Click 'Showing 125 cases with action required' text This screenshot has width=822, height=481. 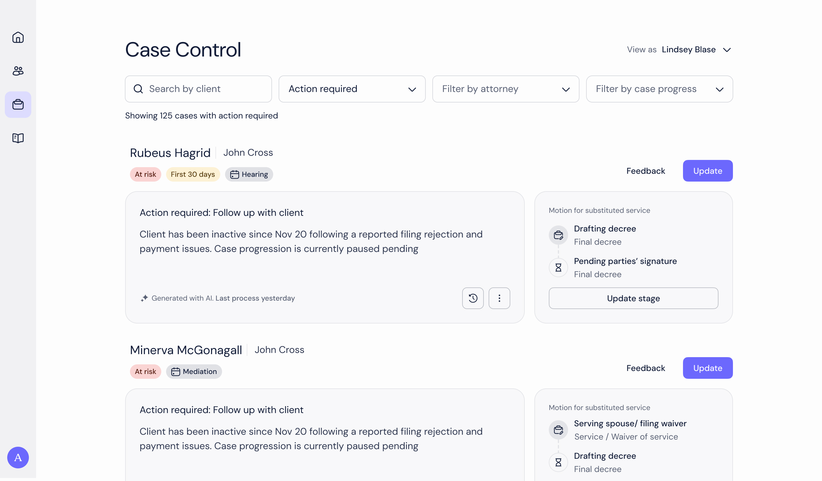coord(202,116)
